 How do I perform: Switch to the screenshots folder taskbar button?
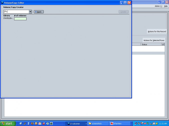98,124
